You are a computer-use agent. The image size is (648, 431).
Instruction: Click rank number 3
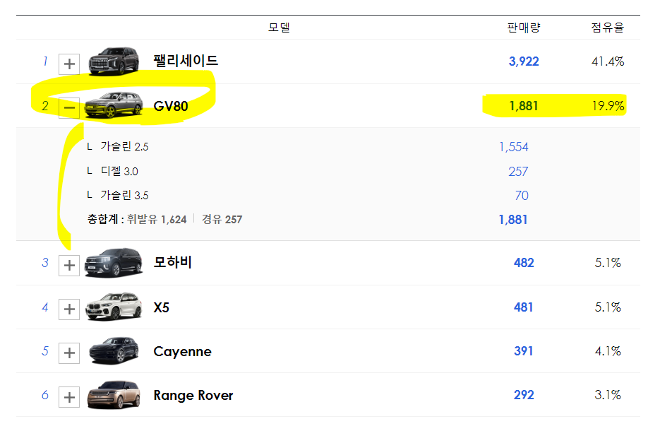(45, 263)
